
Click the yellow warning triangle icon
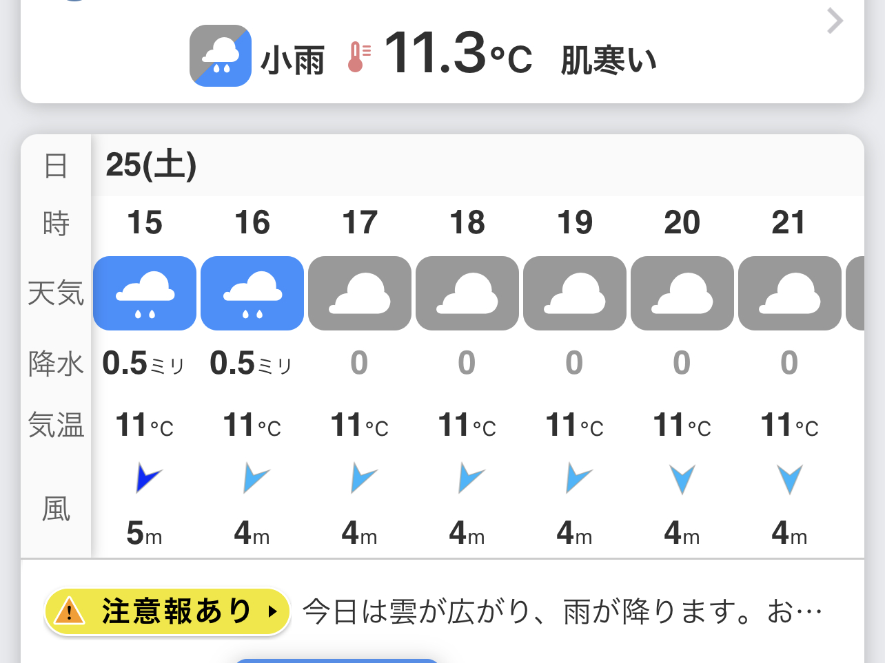[x=70, y=611]
